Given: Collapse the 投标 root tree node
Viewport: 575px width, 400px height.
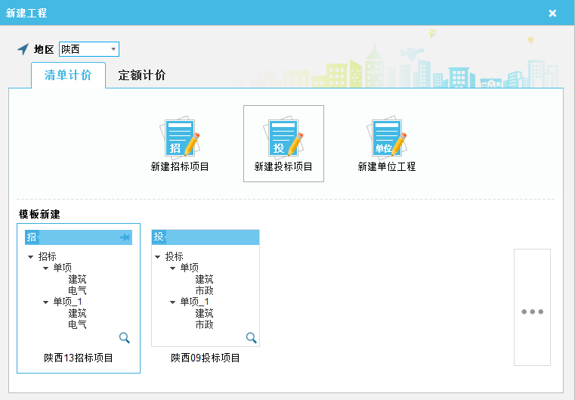Looking at the screenshot, I should pyautogui.click(x=157, y=257).
